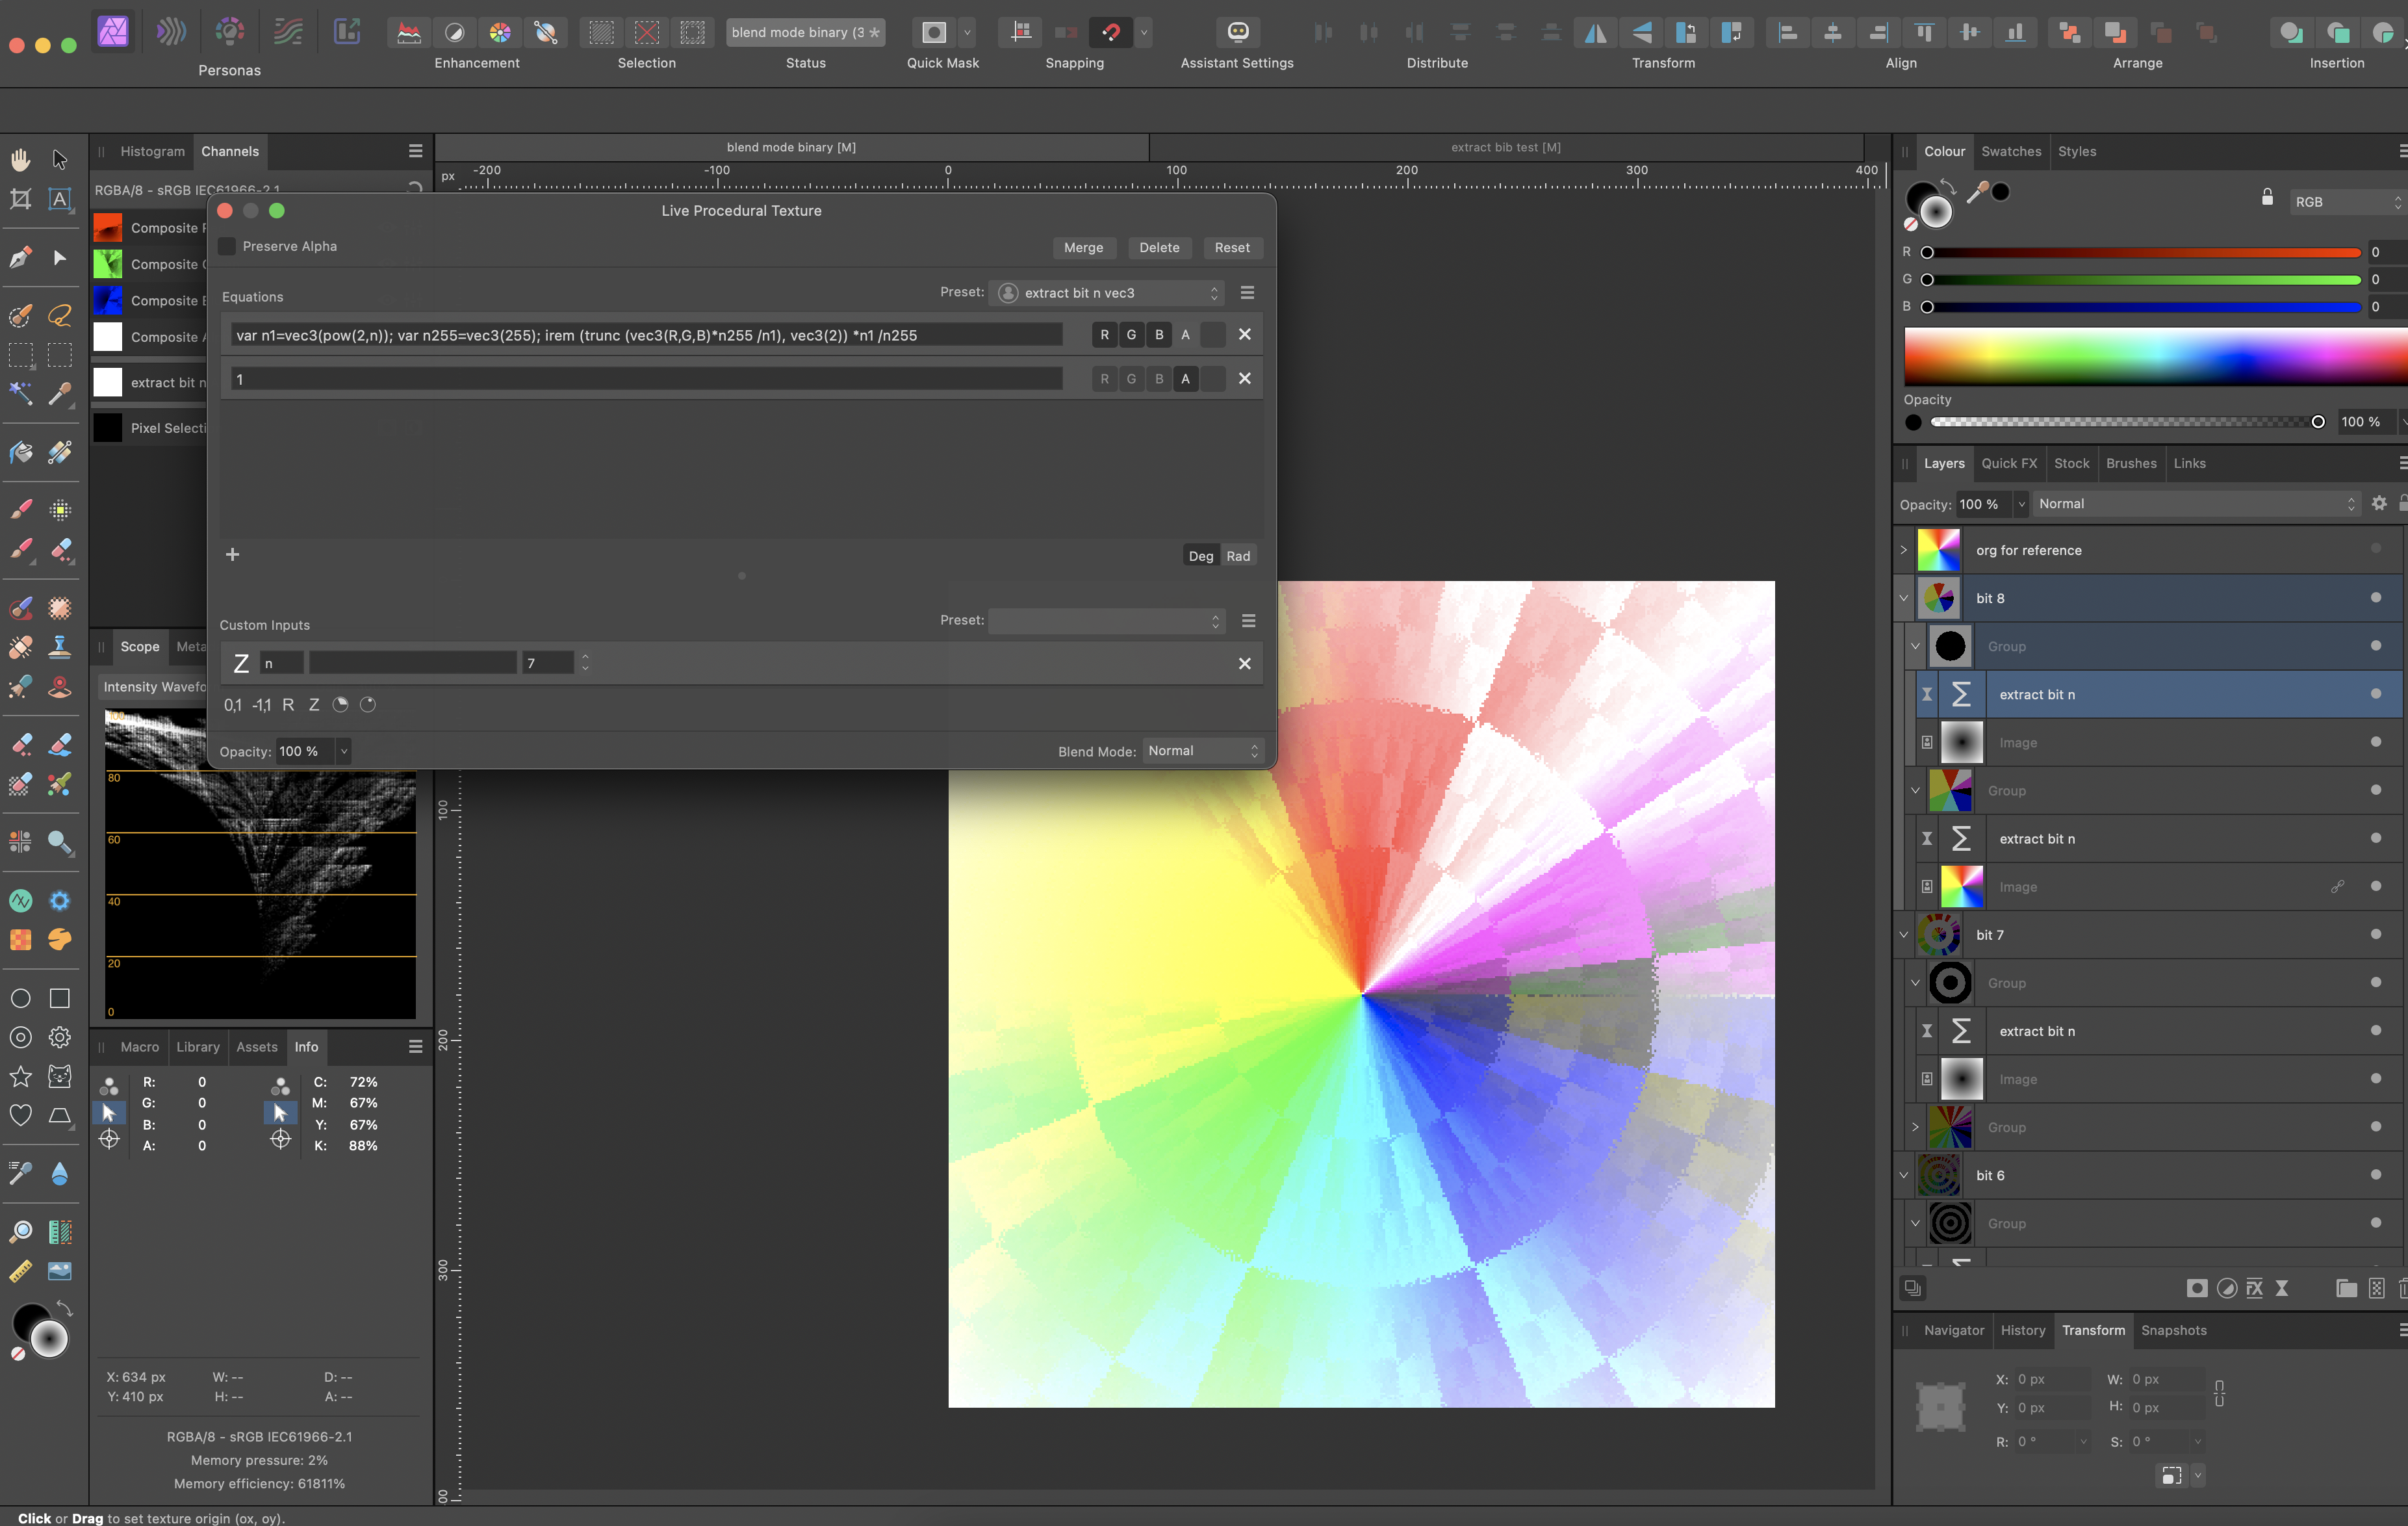
Task: Select the Flood Fill tool
Action: (x=20, y=452)
